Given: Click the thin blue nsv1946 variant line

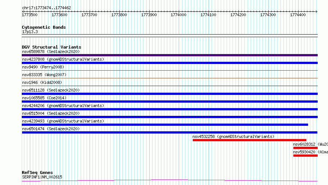Looking at the screenshot, I should tap(170, 86).
